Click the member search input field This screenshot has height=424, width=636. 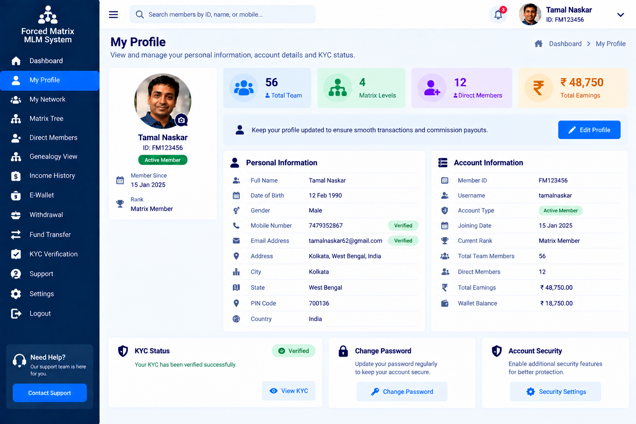click(x=223, y=14)
